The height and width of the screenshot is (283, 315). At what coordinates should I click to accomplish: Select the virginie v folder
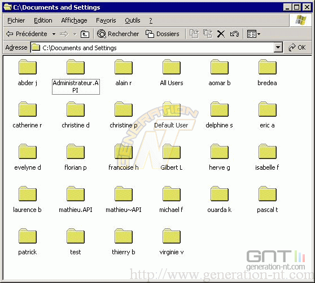172,242
